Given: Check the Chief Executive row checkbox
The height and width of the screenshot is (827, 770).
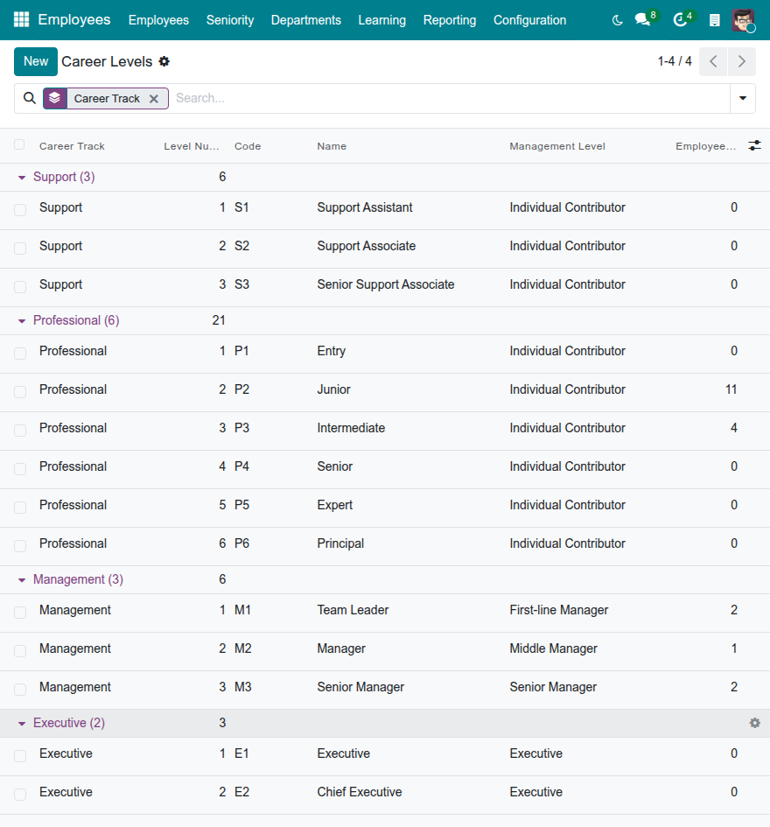Looking at the screenshot, I should pos(20,795).
